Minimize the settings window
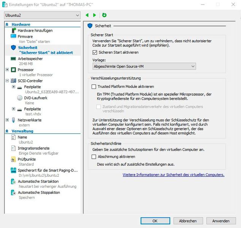241x228 pixels. pos(203,5)
